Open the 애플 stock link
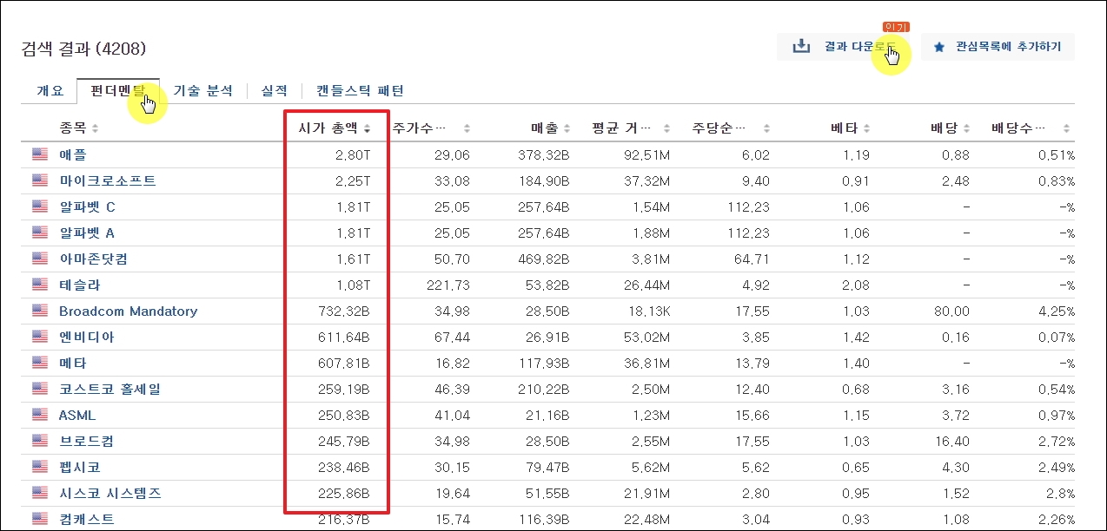1107x531 pixels. point(73,154)
